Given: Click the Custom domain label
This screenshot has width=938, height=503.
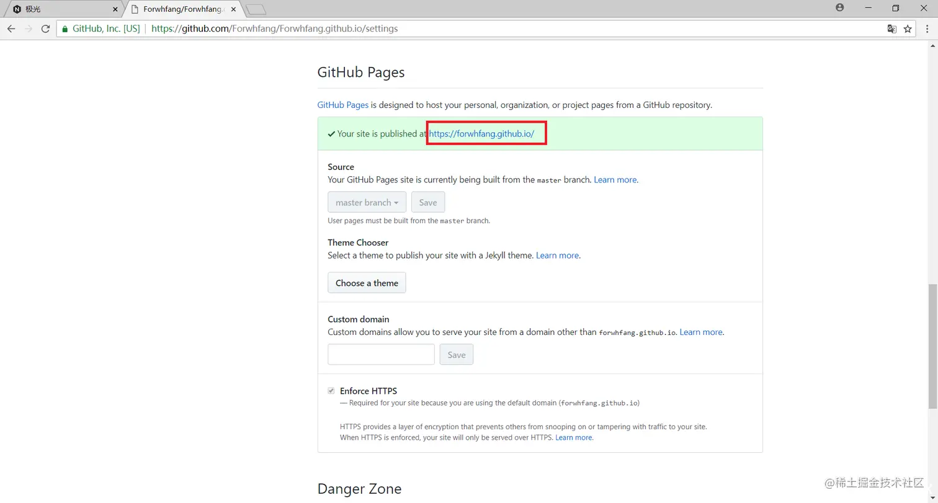Looking at the screenshot, I should [359, 319].
